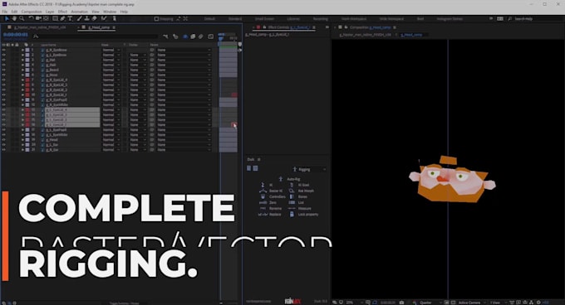
Task: Select the Hand tool
Action: (x=14, y=19)
